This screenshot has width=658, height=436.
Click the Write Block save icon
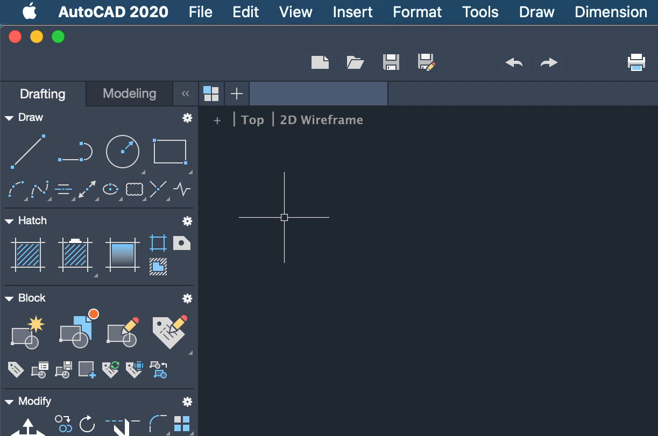63,369
